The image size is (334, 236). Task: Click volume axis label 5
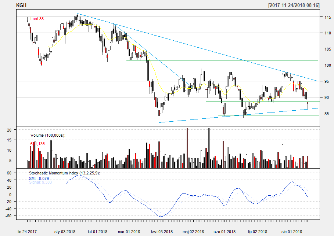tap(10, 161)
